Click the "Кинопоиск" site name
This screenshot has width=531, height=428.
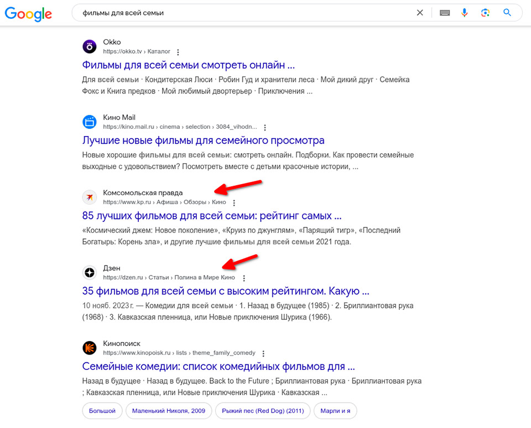pos(122,343)
